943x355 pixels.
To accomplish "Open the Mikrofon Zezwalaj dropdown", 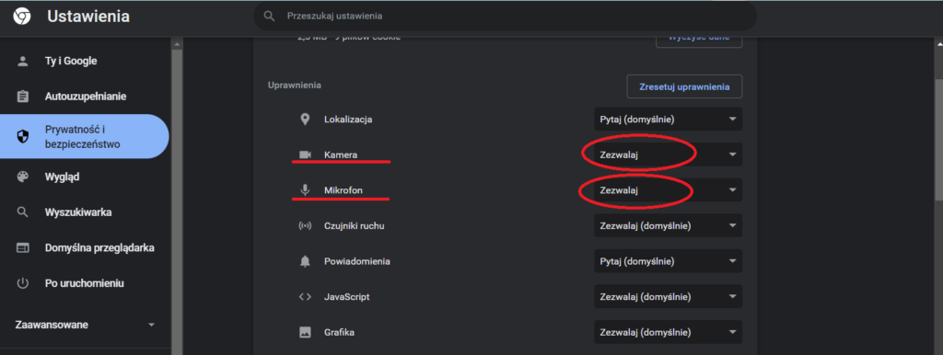I will click(x=669, y=189).
